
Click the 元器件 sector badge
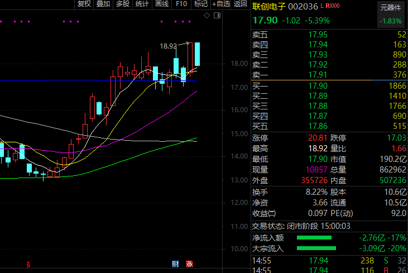pyautogui.click(x=390, y=8)
